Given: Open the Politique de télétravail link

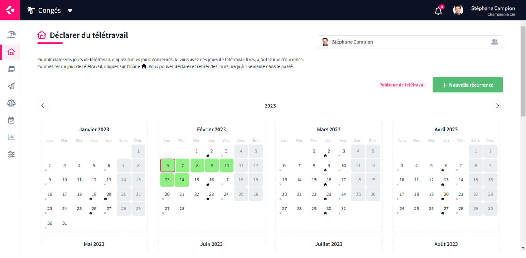Looking at the screenshot, I should tap(402, 85).
